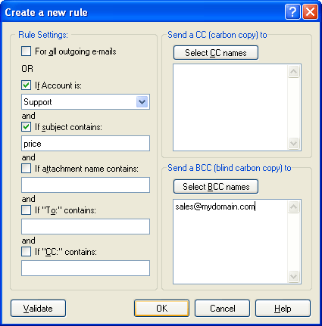Click the title bar help question mark icon
322x326 pixels.
[x=292, y=12]
